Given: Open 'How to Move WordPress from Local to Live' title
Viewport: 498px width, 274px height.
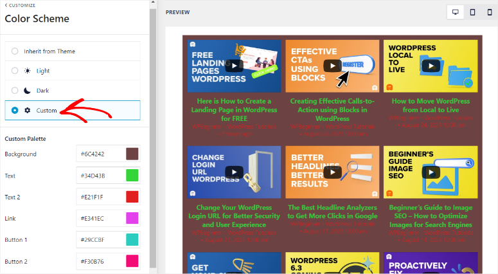Looking at the screenshot, I should (x=431, y=105).
